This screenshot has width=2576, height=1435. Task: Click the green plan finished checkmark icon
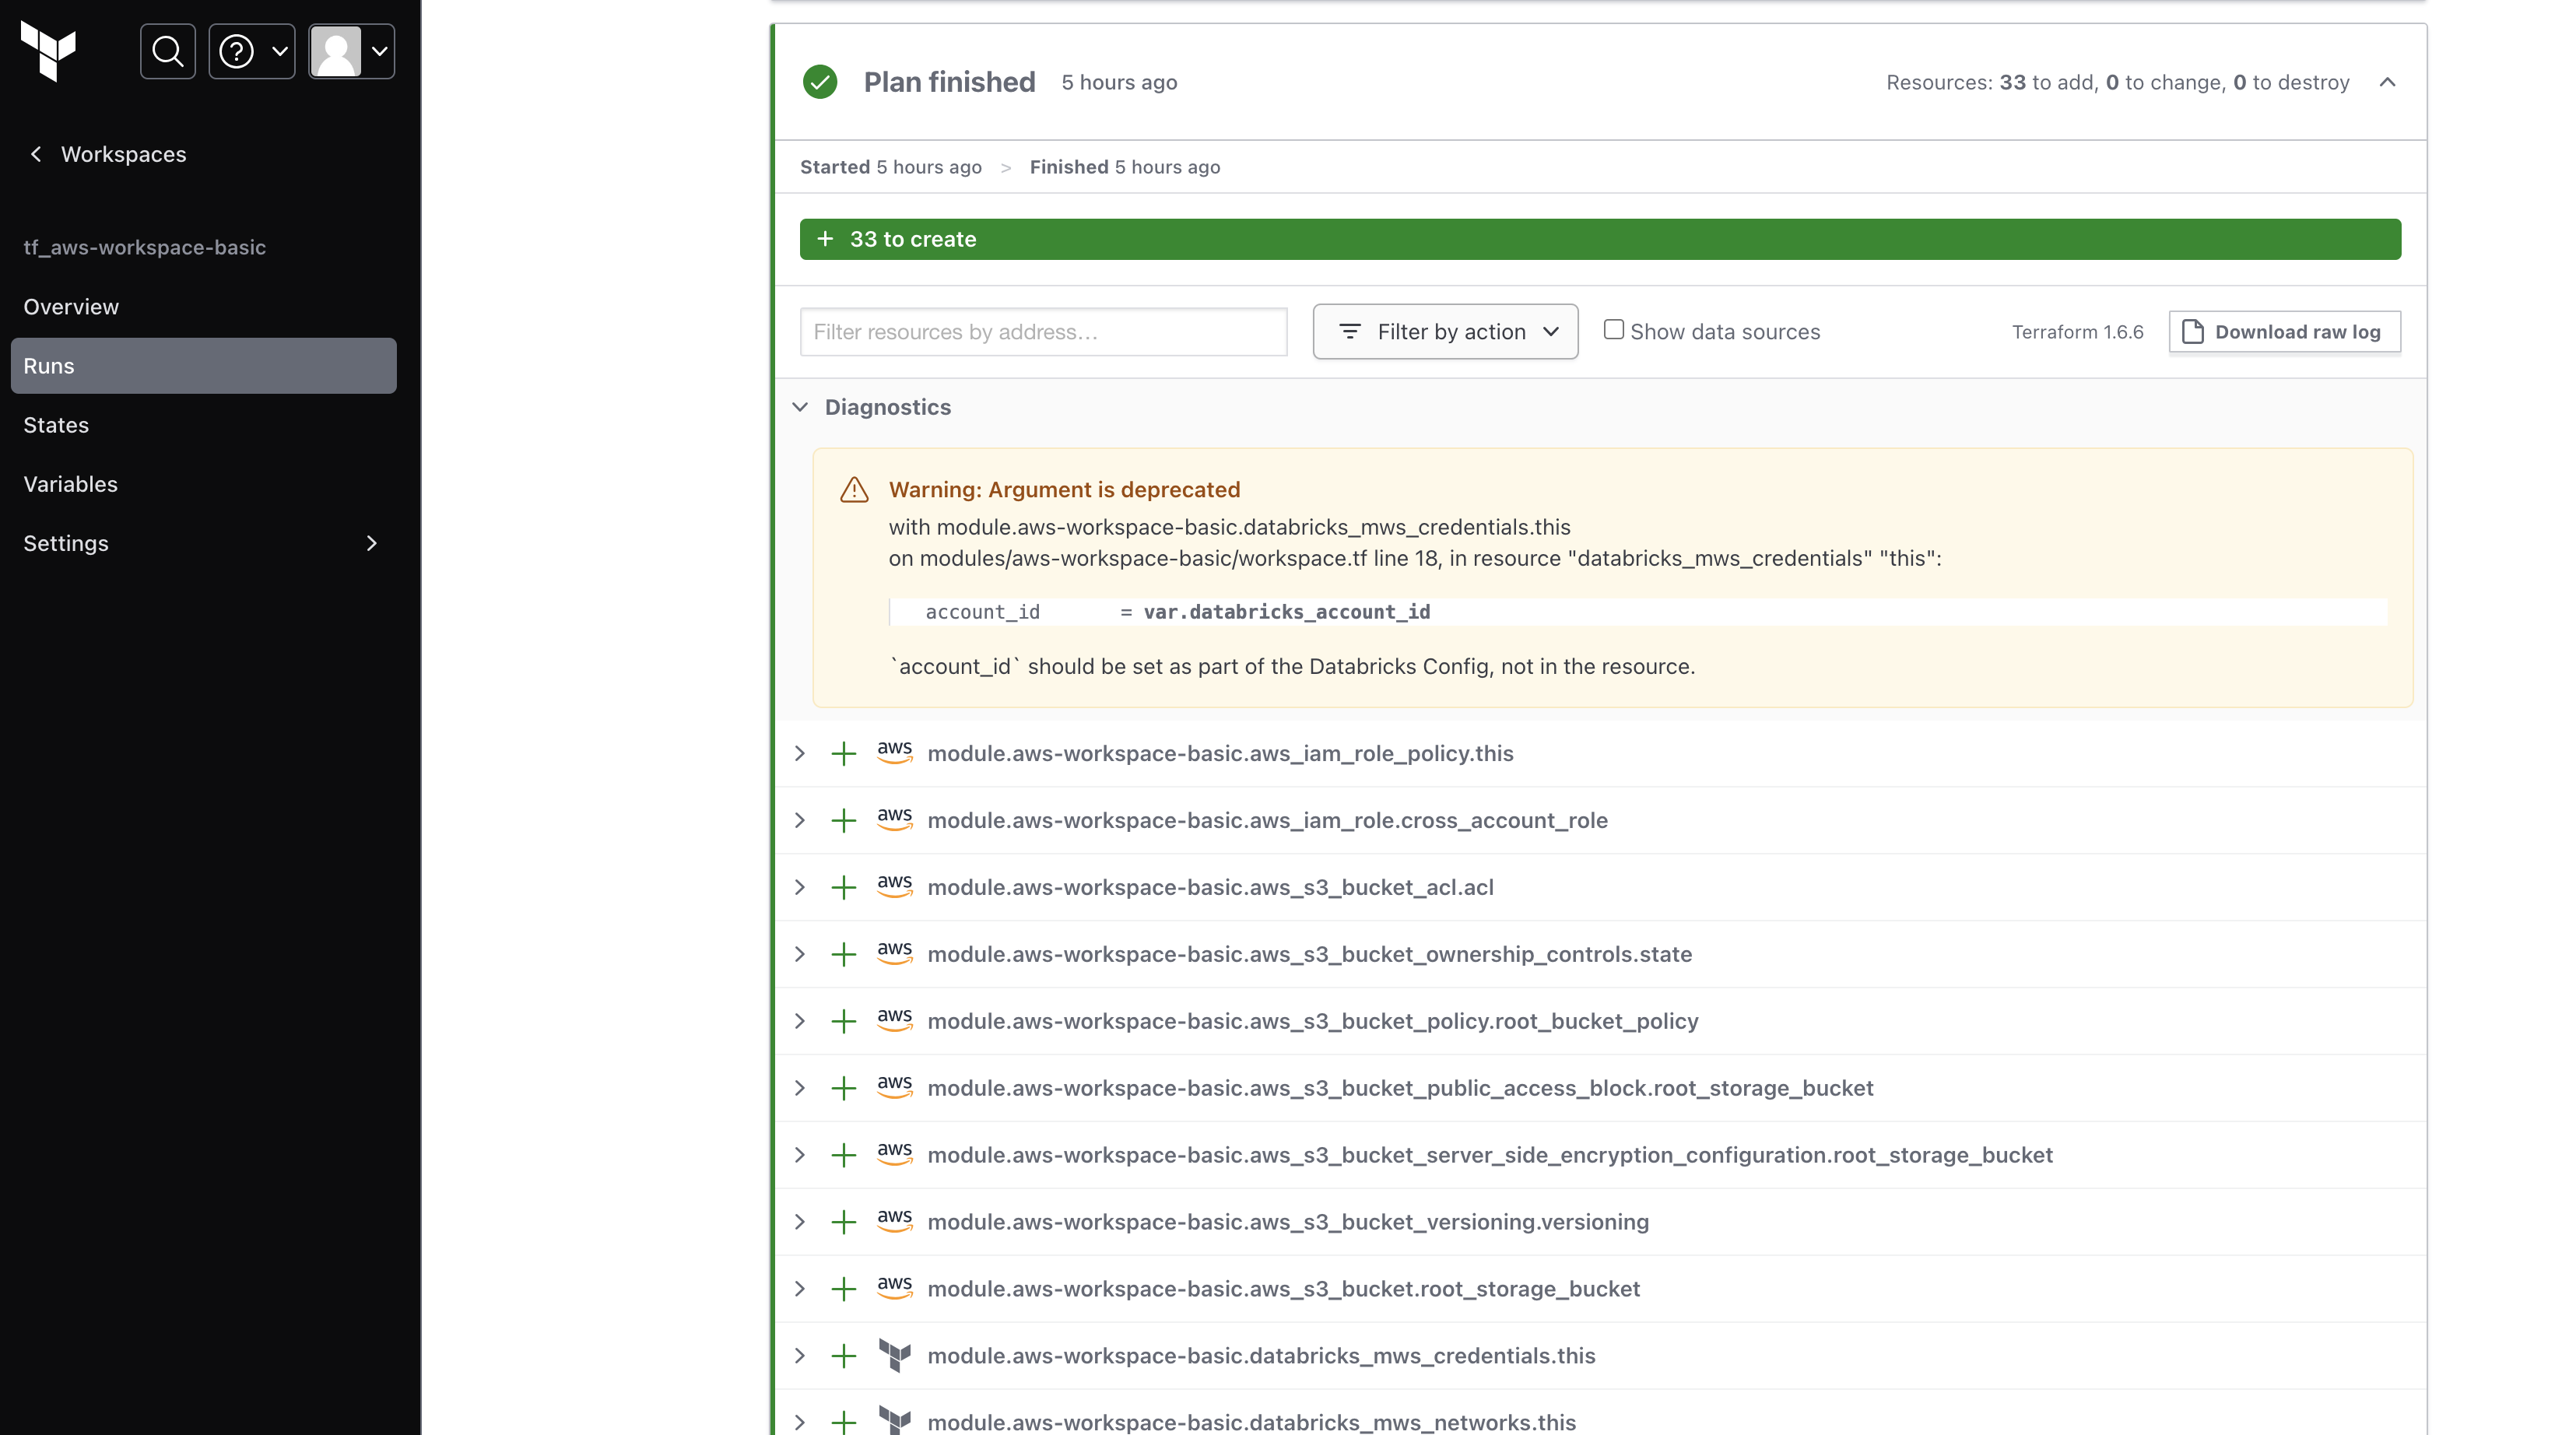coord(820,82)
